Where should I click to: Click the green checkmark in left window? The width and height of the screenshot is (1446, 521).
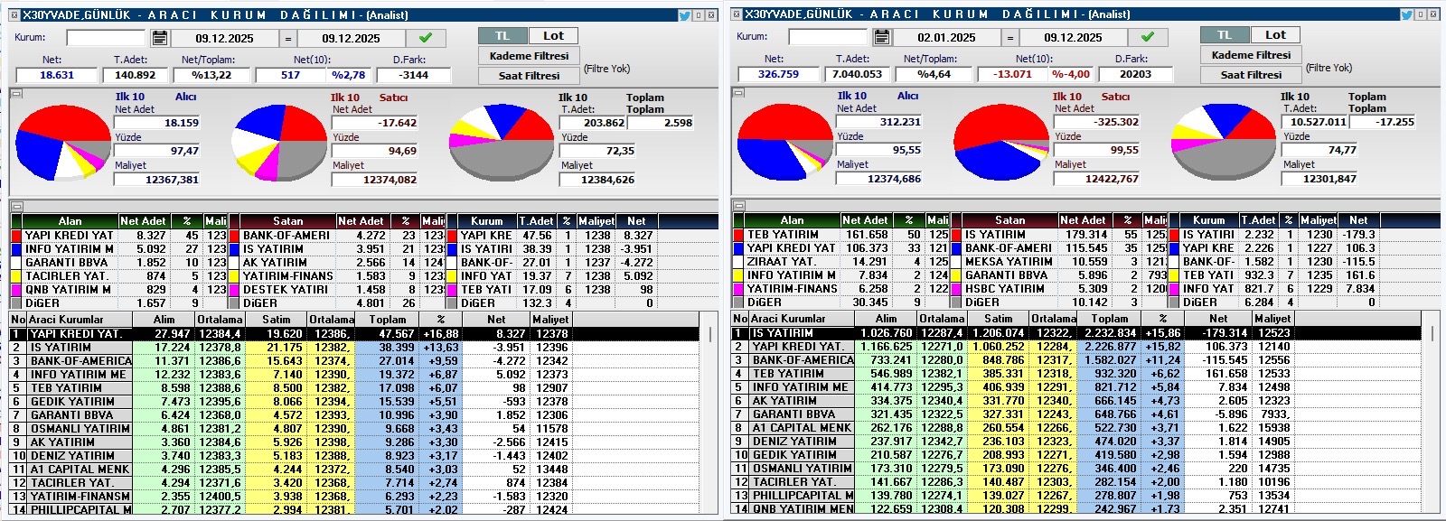pyautogui.click(x=425, y=38)
